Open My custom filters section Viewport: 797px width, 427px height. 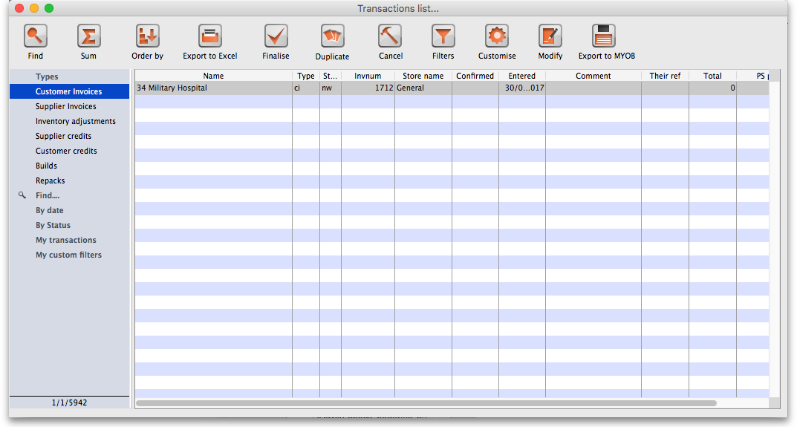point(68,255)
